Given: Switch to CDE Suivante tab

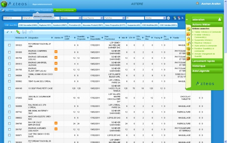Looking at the screenshot, I should (x=28, y=25).
